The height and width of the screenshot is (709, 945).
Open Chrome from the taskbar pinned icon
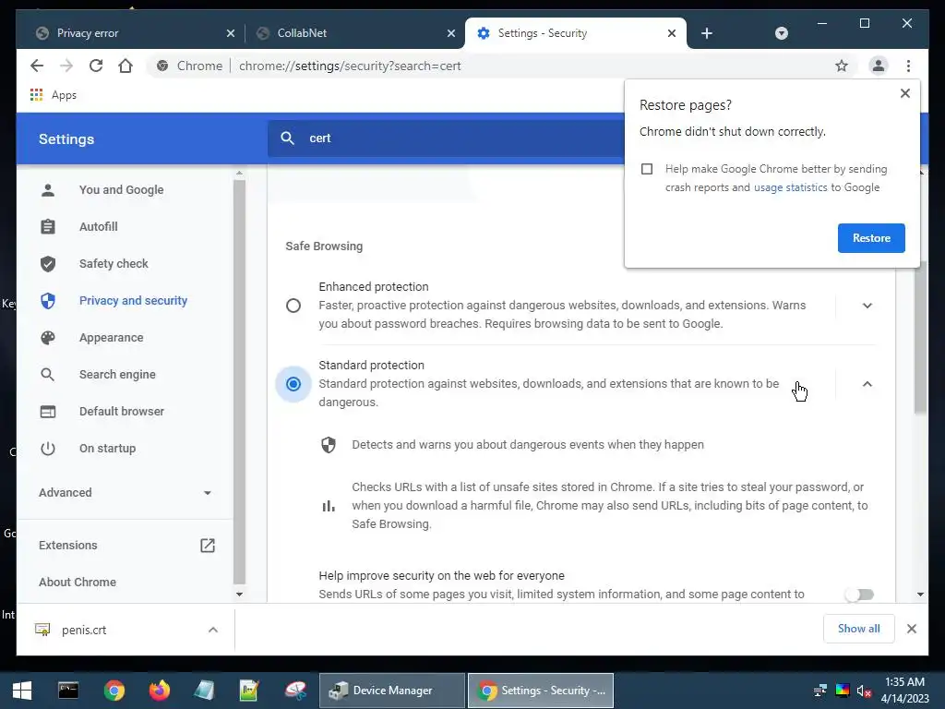tap(114, 691)
